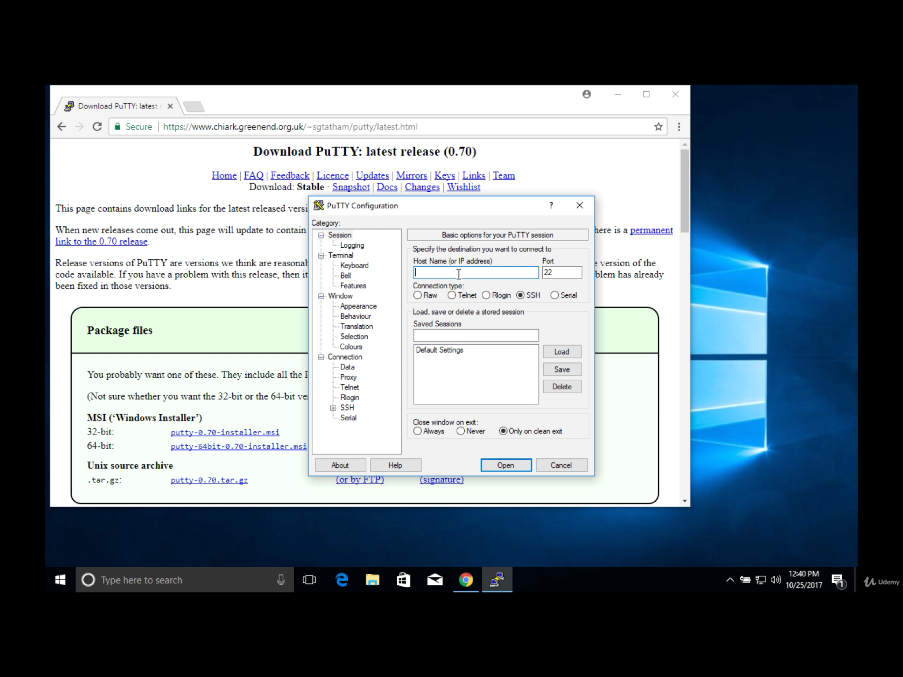Click Chrome back arrow button
This screenshot has width=903, height=677.
point(62,127)
